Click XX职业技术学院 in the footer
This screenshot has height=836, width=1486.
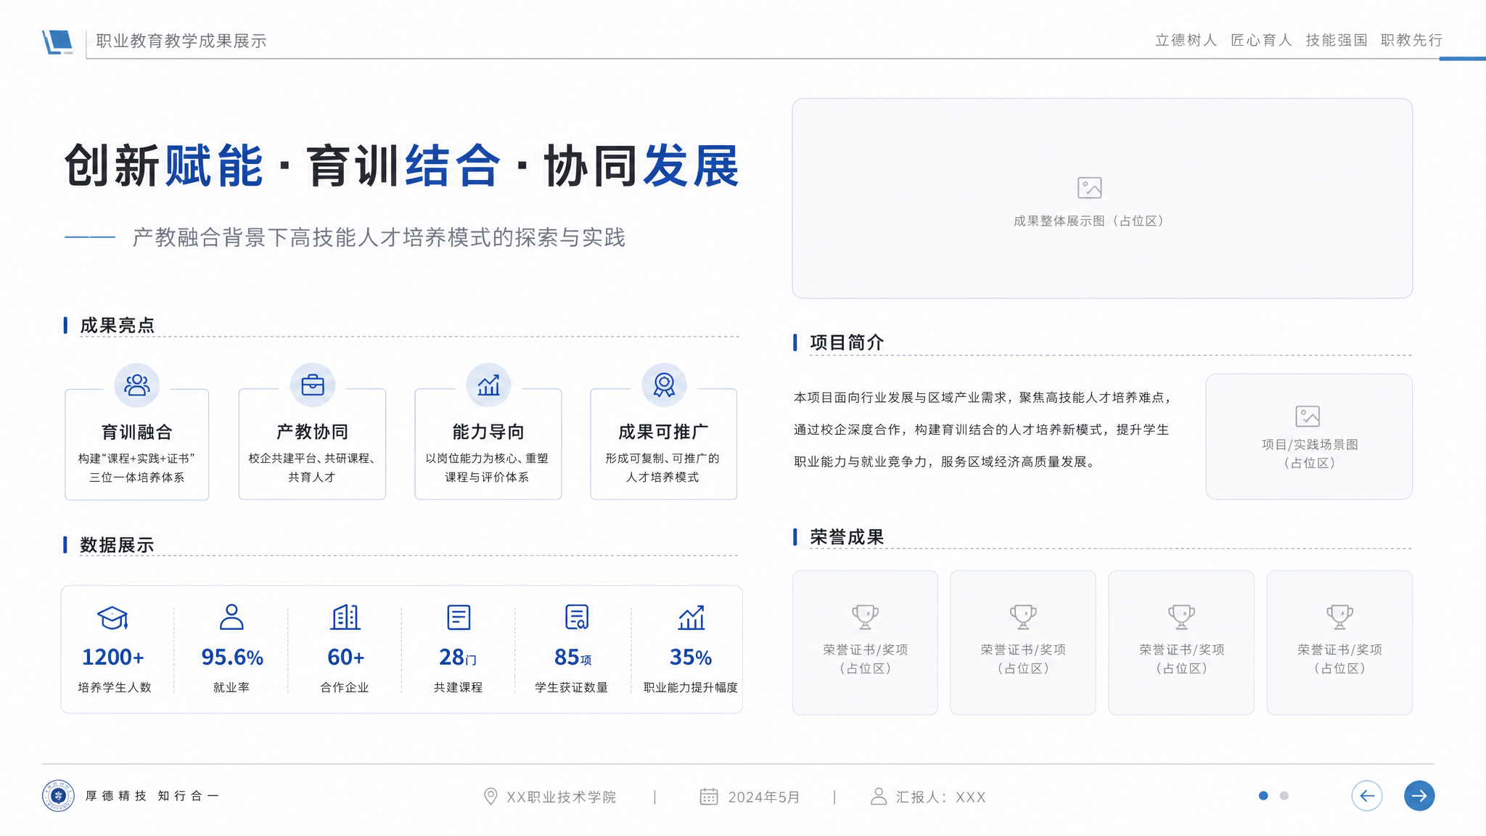(562, 797)
